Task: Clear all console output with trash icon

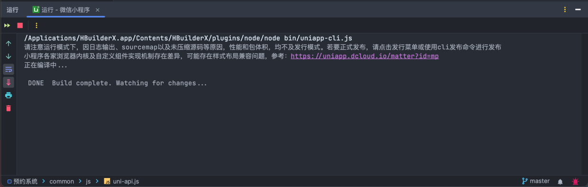Action: [x=9, y=108]
